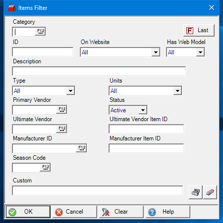Screen dimensions: 223x223
Task: Load the Last filter
Action: tap(199, 30)
